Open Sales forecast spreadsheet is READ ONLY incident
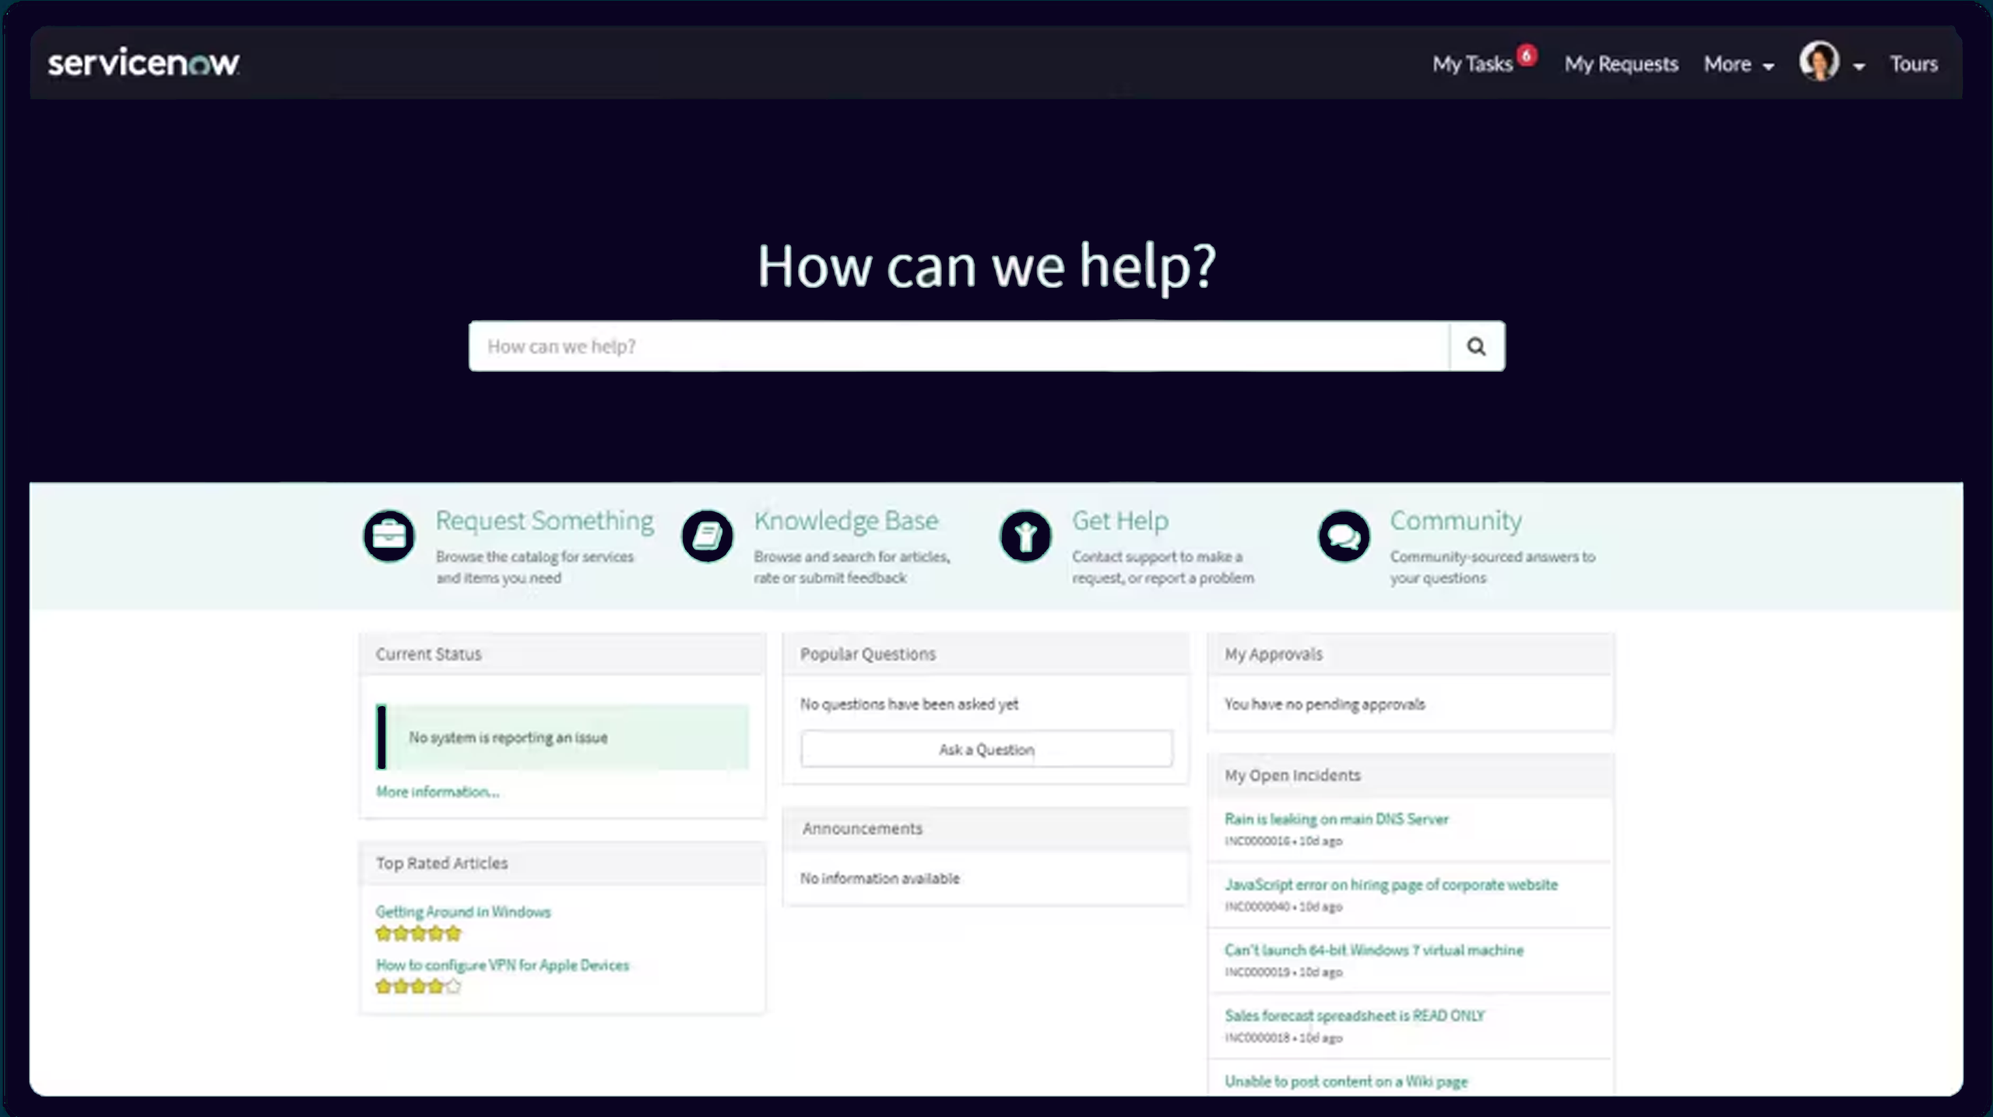 click(x=1355, y=1016)
